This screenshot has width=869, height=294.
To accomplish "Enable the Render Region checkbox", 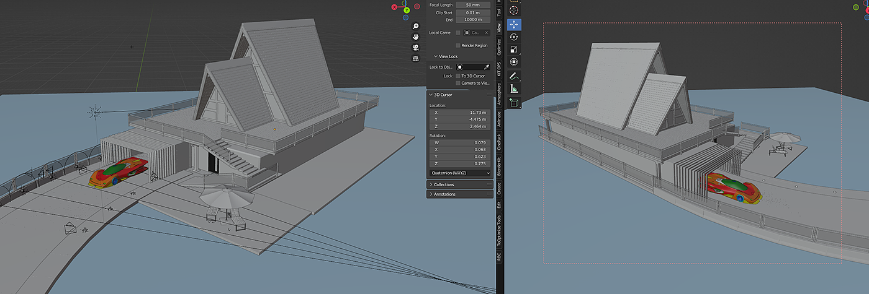I will coord(458,45).
